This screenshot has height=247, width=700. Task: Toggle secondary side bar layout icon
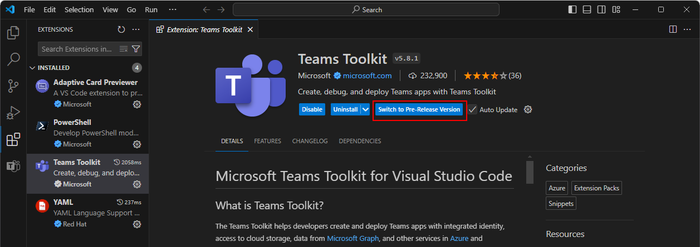coord(601,9)
